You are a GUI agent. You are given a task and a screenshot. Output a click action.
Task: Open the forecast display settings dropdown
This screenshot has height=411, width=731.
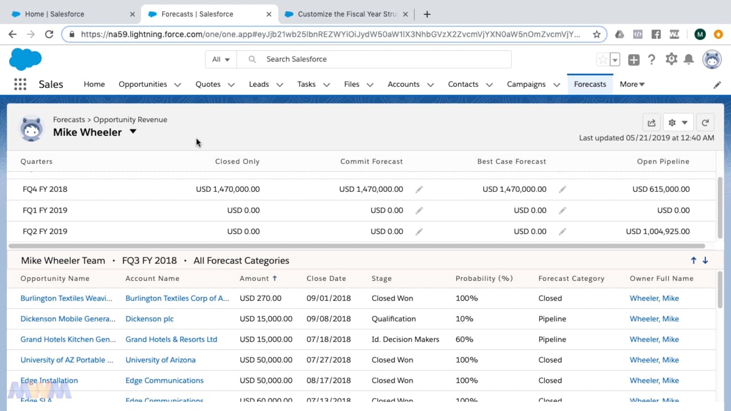[x=678, y=123]
